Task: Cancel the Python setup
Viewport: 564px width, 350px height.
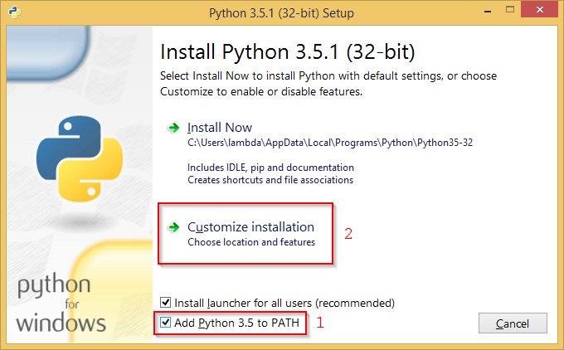Action: coord(513,323)
